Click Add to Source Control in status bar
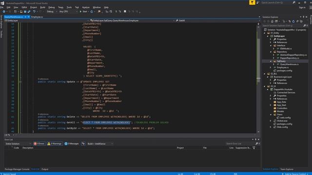The image size is (312, 175). click(x=295, y=174)
